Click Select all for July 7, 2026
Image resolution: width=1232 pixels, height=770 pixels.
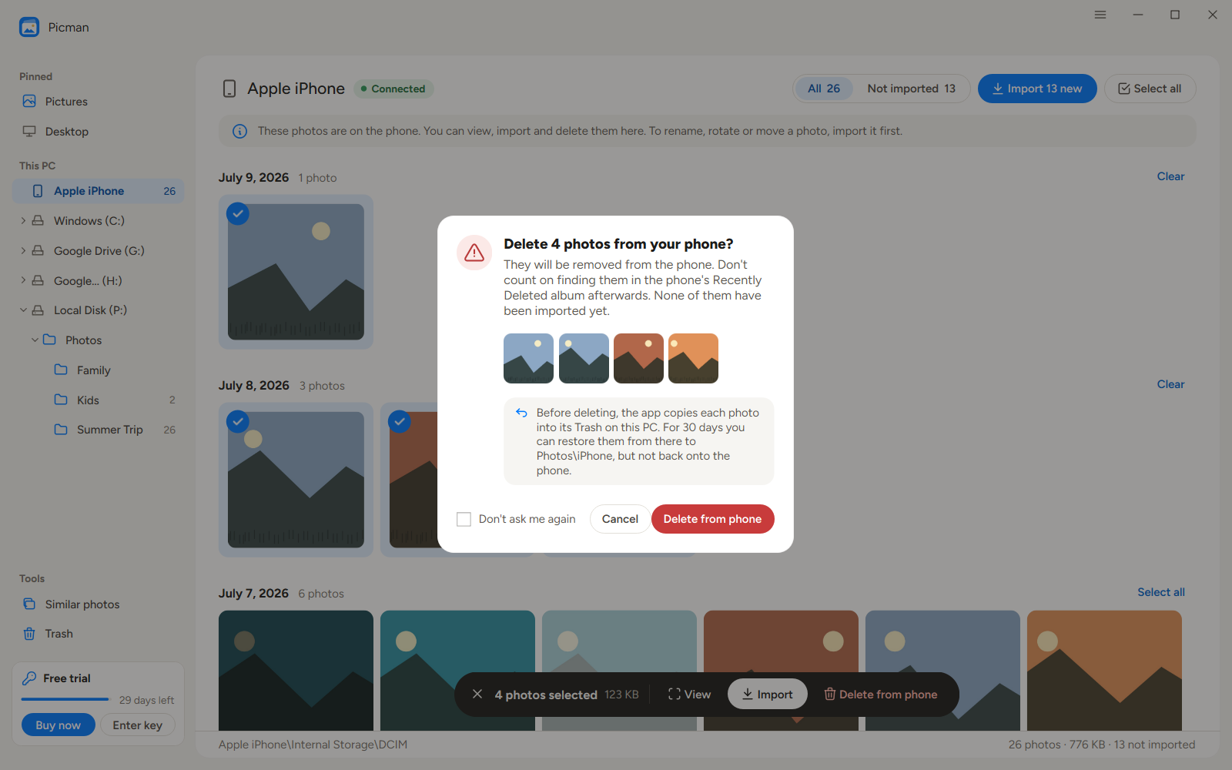pos(1161,592)
